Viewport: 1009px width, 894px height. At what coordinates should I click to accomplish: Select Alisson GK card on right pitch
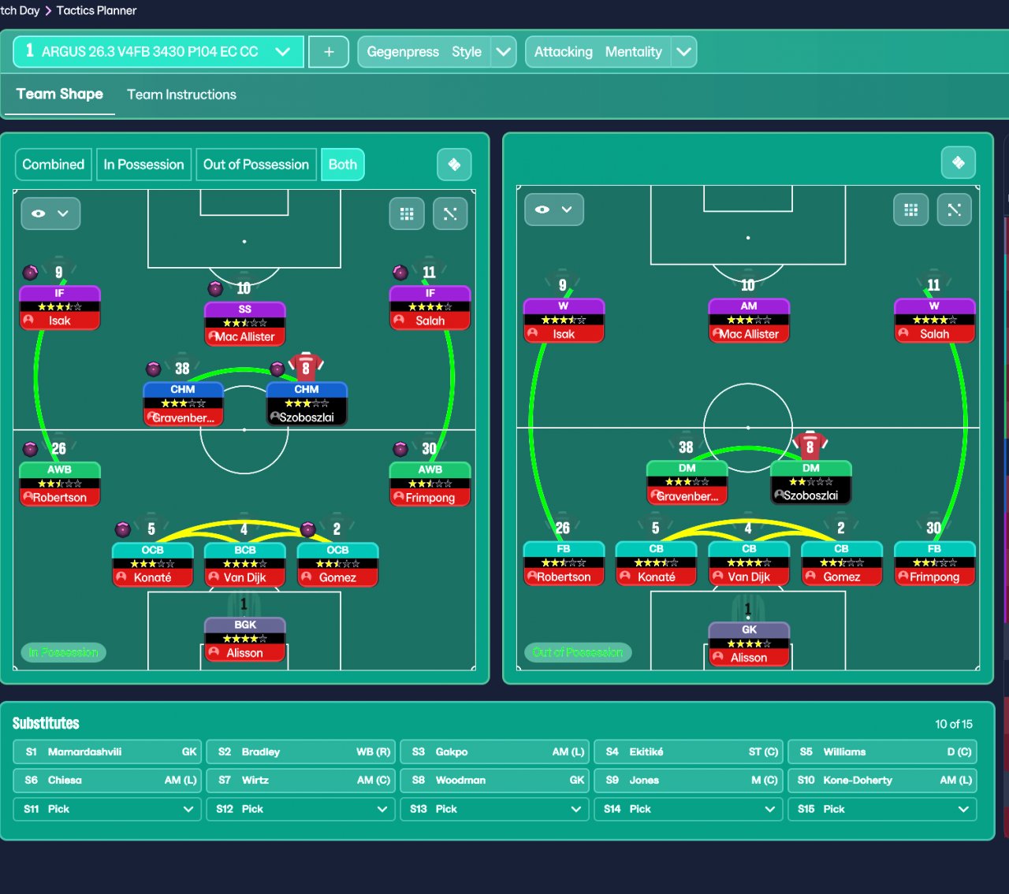pos(749,644)
